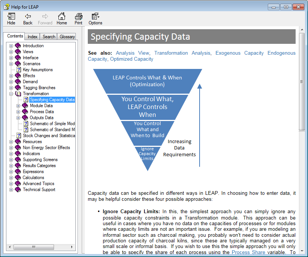The image size is (308, 257).
Task: Click the tree scroll right arrow
Action: tap(72, 247)
